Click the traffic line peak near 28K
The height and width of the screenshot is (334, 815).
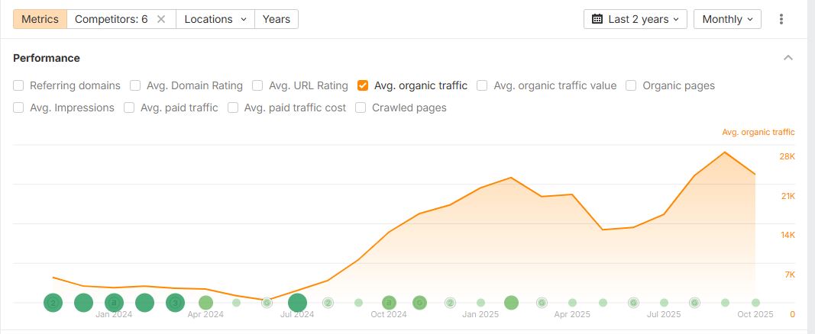pyautogui.click(x=724, y=153)
